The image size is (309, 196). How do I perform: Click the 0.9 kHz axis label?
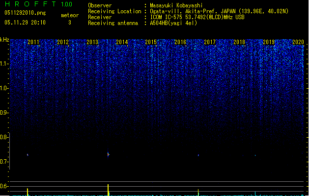pos(4,113)
